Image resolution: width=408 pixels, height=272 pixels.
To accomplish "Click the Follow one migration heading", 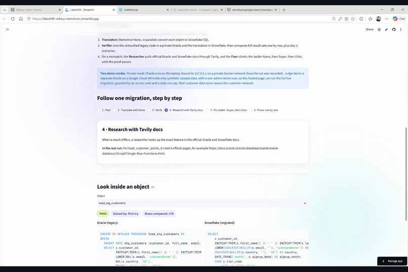I will coord(140,98).
